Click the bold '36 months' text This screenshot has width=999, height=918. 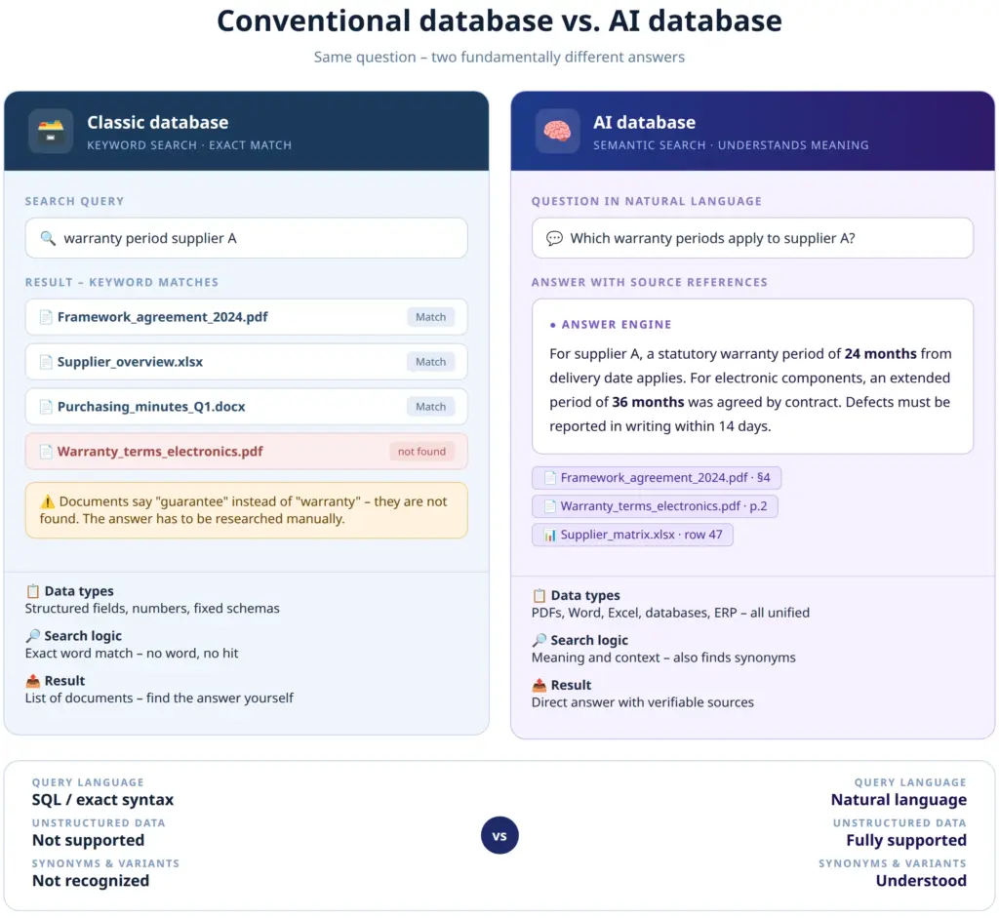coord(648,403)
